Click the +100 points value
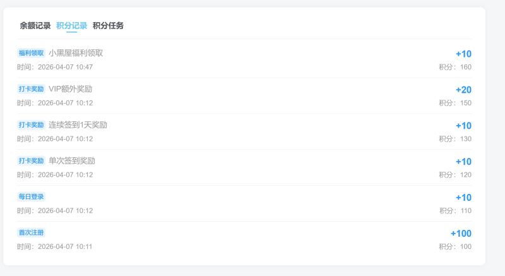 coord(461,234)
